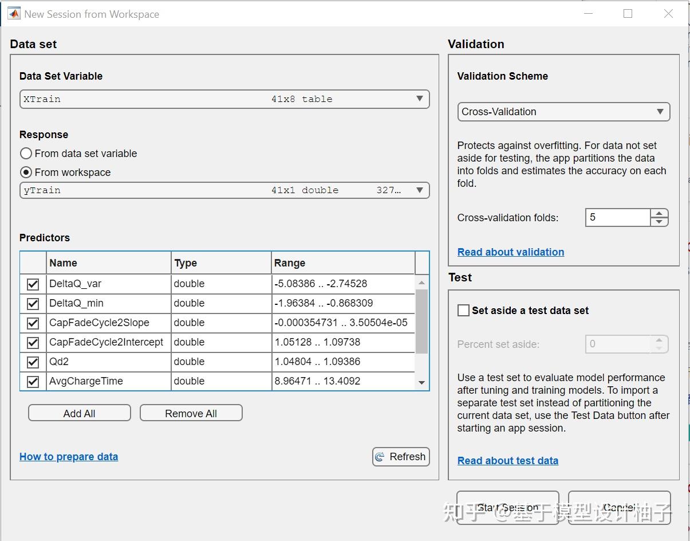
Task: Open the yTrain response dropdown
Action: [x=224, y=190]
